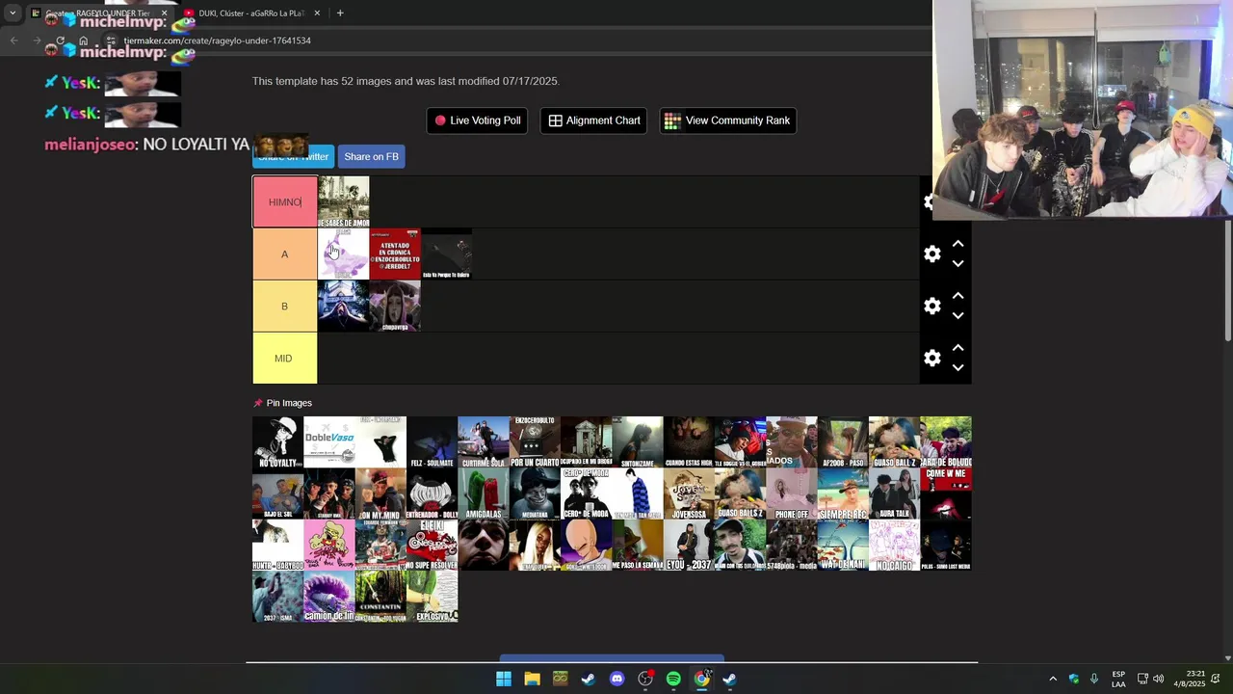Edit the HIMNO tier label
Screen dimensions: 1233x694
[x=285, y=202]
